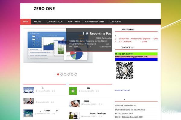Open the road signs thumbnail for Coder BI post
The width and height of the screenshot is (181, 120).
(28, 113)
